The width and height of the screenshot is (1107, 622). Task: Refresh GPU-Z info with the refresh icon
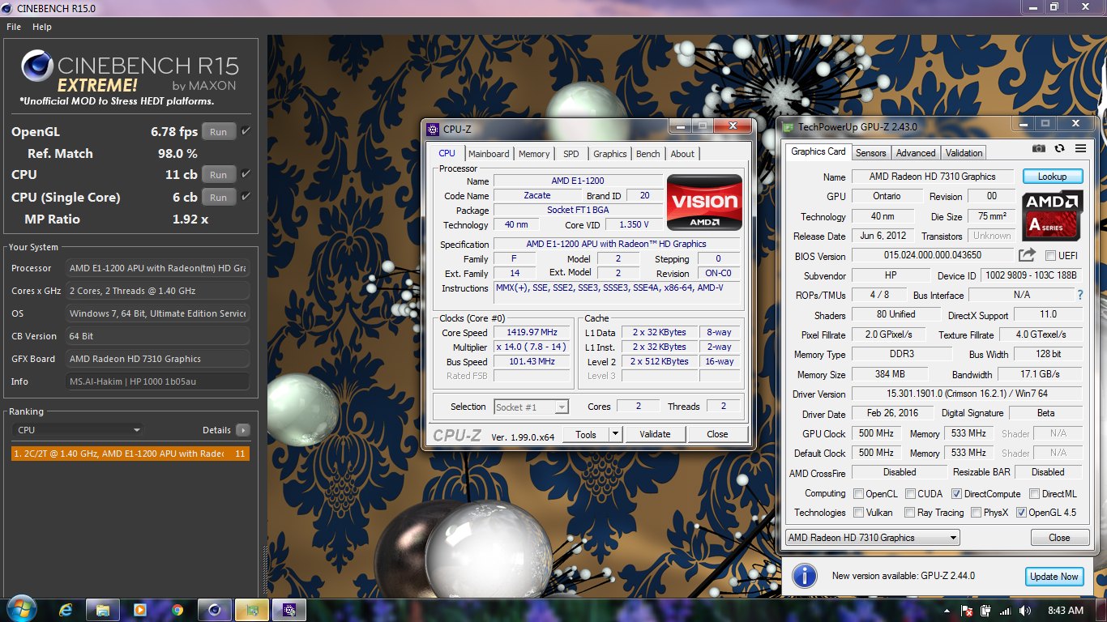(1059, 148)
